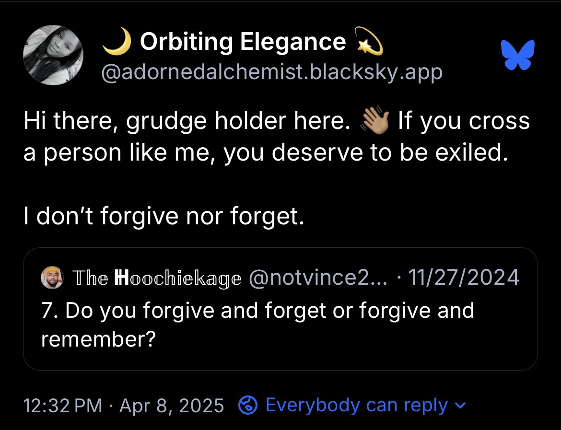The height and width of the screenshot is (430, 561).
Task: Click the blue Bluesky butterfly logo
Action: pos(517,55)
